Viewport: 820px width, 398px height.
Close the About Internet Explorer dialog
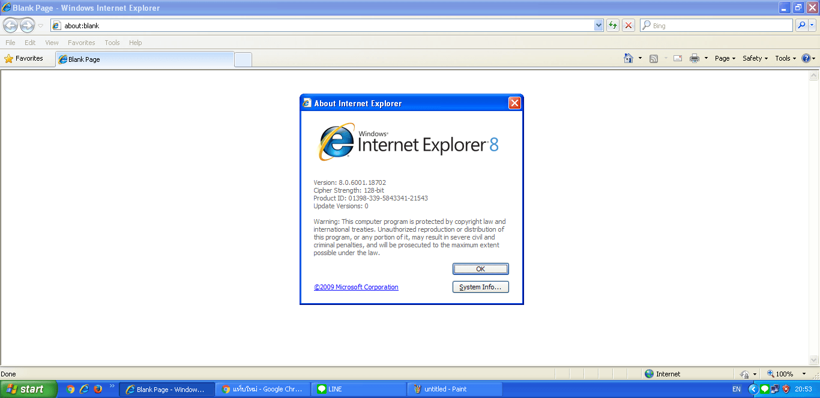pyautogui.click(x=514, y=103)
